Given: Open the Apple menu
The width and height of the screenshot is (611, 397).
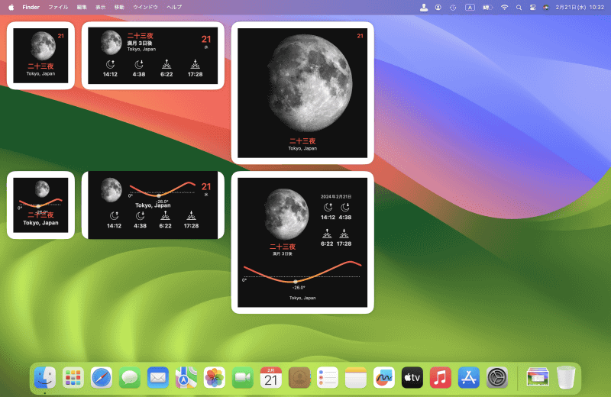Looking at the screenshot, I should pyautogui.click(x=11, y=7).
